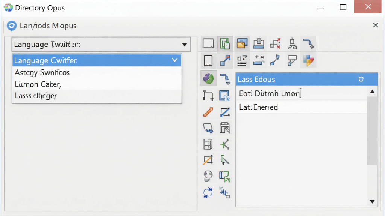The height and width of the screenshot is (216, 385).
Task: Open the Language Twuitt combo box arrow
Action: (184, 45)
